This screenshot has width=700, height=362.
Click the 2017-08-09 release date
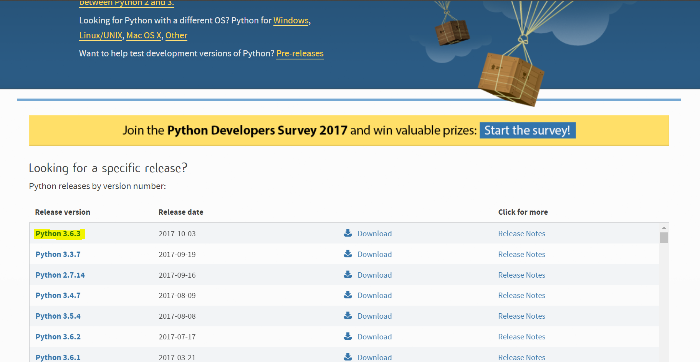pyautogui.click(x=177, y=295)
